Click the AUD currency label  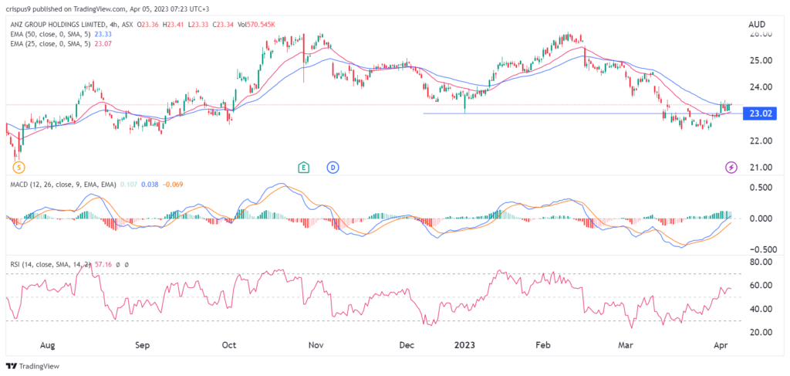tap(757, 24)
